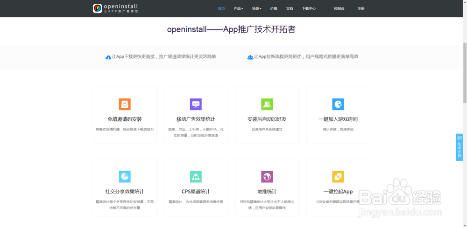
Task: Open the 安装后自动加好友 card title
Action: (x=267, y=119)
